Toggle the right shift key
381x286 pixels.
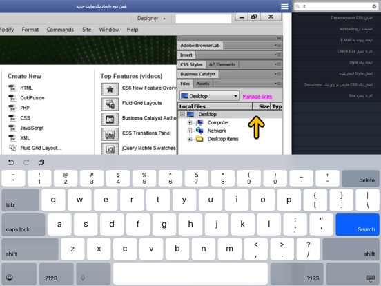(351, 249)
